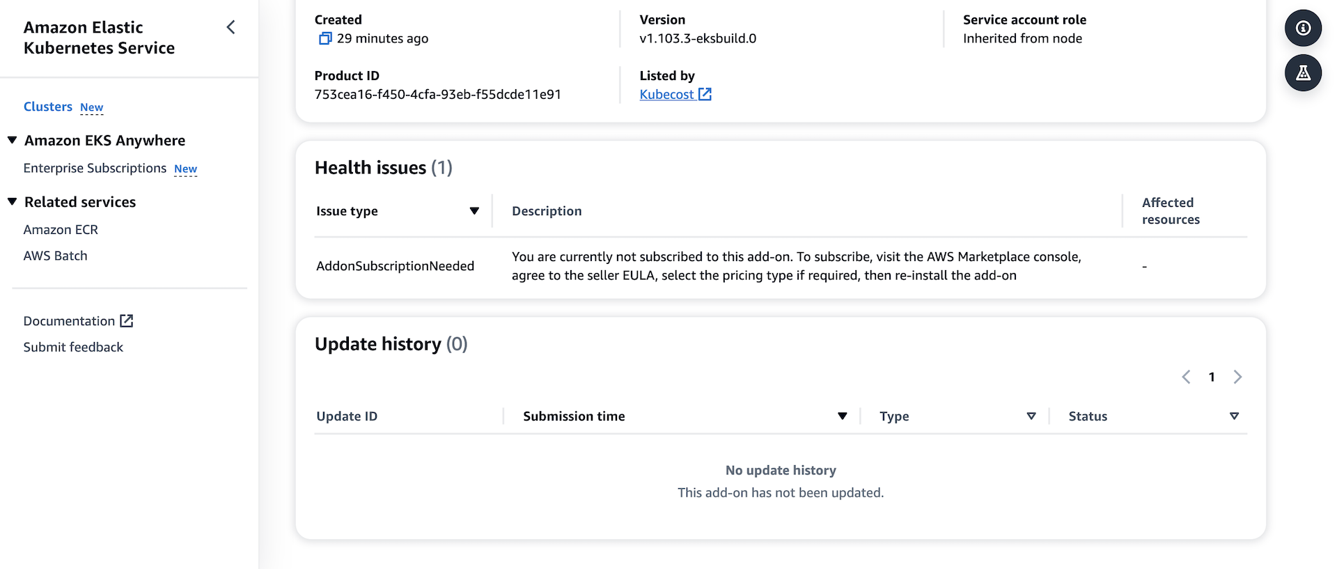Click the Kubecost external link icon
This screenshot has width=1337, height=569.
click(x=705, y=94)
